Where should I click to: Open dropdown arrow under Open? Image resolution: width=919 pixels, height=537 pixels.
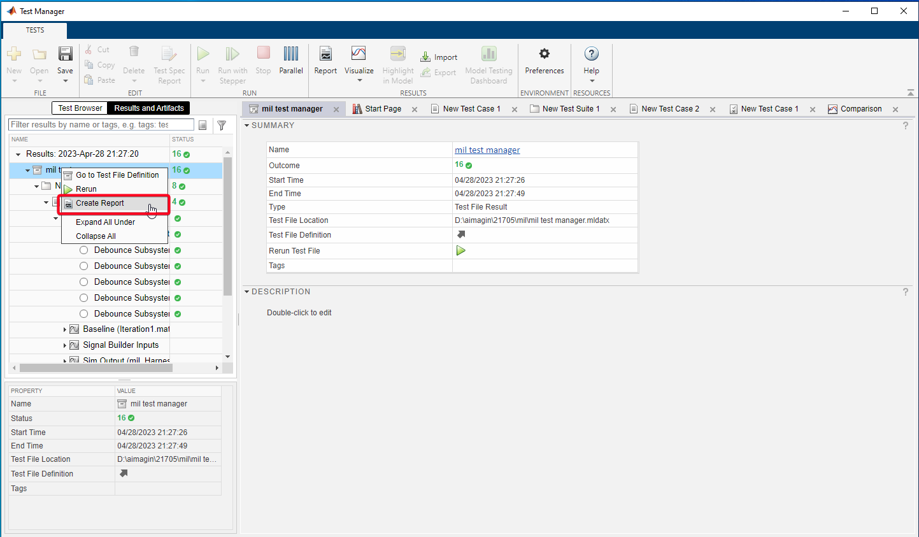39,81
